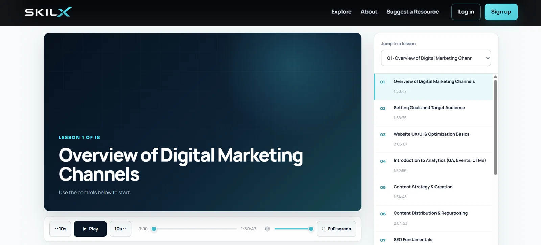Open the Jump to a lesson dropdown
This screenshot has height=245, width=541.
click(x=436, y=58)
